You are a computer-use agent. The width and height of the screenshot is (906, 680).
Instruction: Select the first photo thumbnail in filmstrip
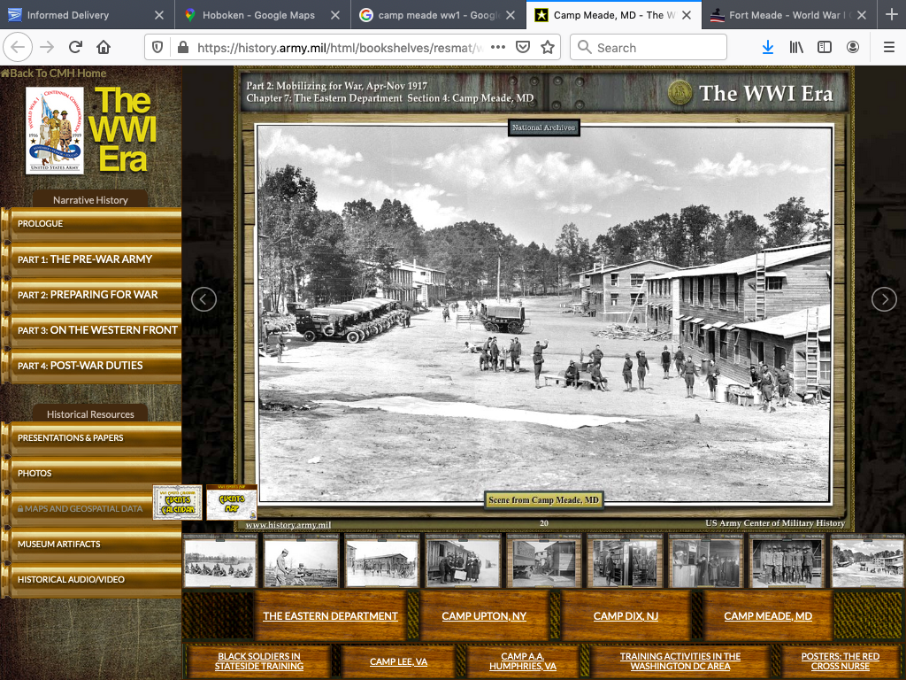(x=220, y=561)
